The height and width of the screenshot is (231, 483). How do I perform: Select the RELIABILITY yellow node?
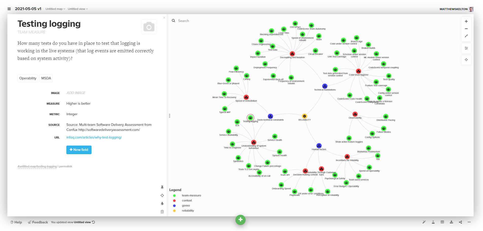pos(304,116)
